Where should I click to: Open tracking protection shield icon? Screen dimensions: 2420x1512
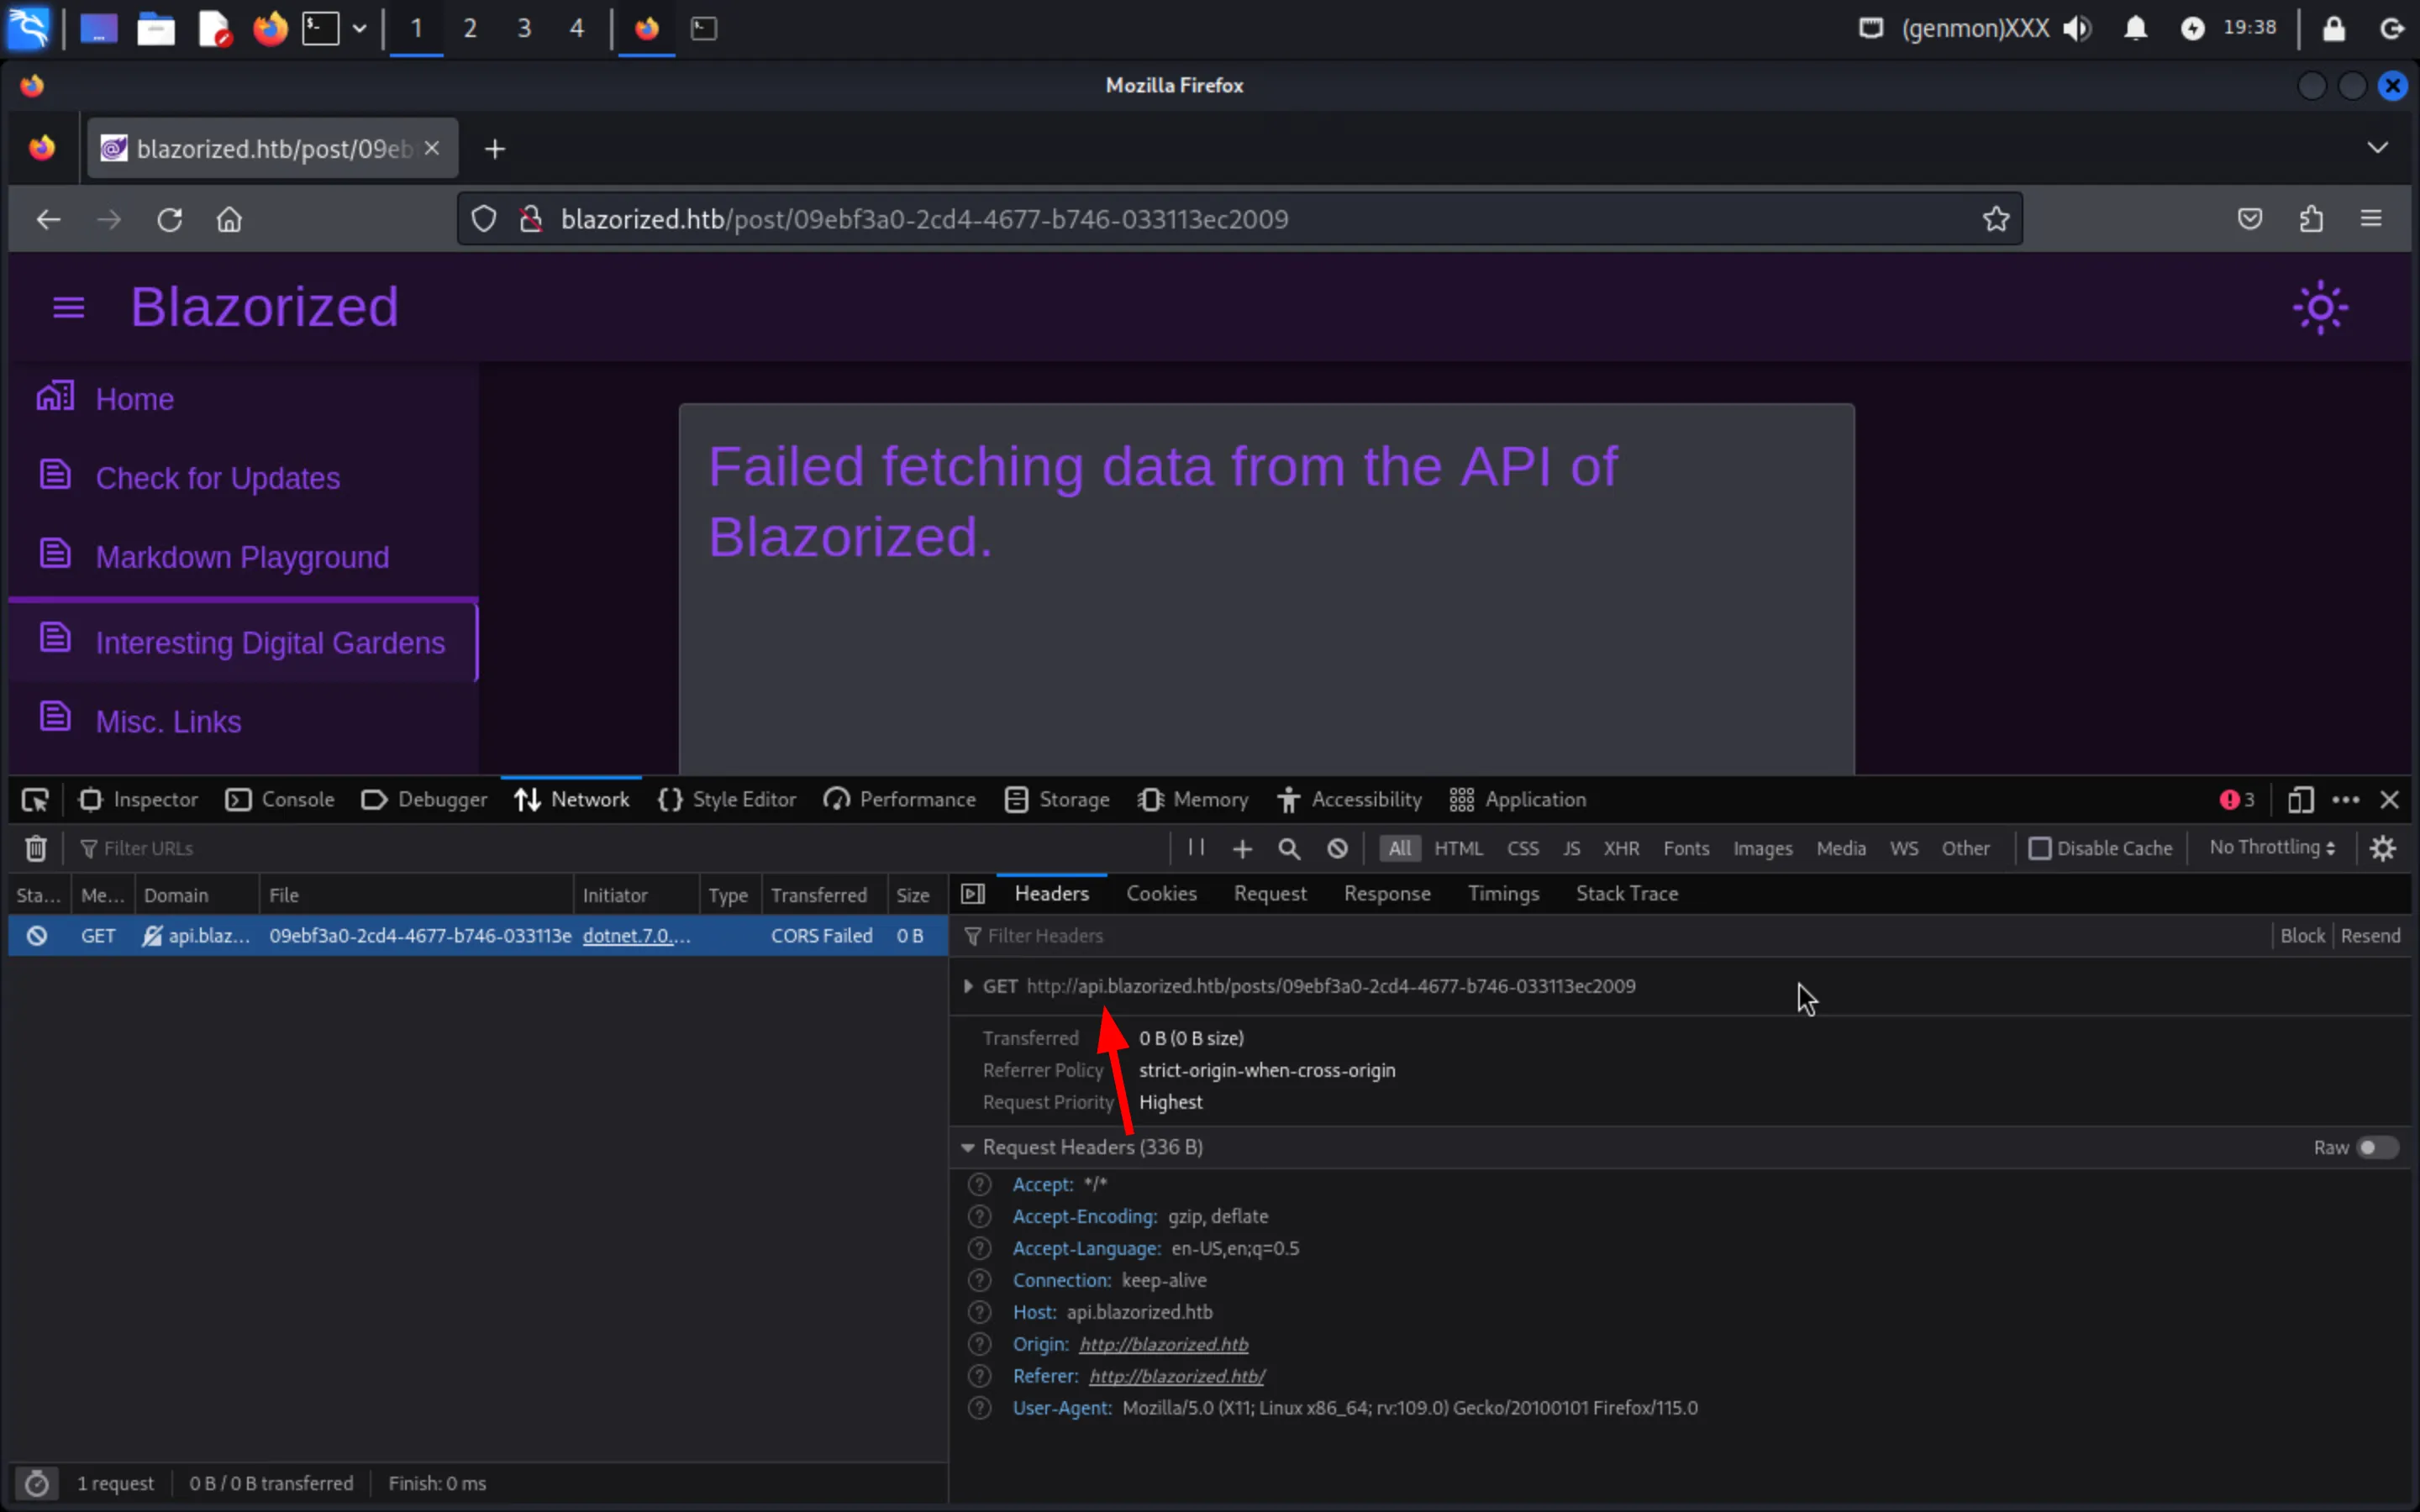click(x=483, y=218)
